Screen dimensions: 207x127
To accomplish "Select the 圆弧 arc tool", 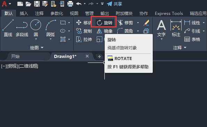I will (x=50, y=28).
